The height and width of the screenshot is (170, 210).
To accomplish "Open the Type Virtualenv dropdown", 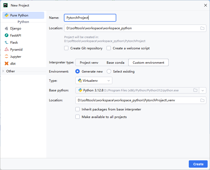I will pos(94,80).
